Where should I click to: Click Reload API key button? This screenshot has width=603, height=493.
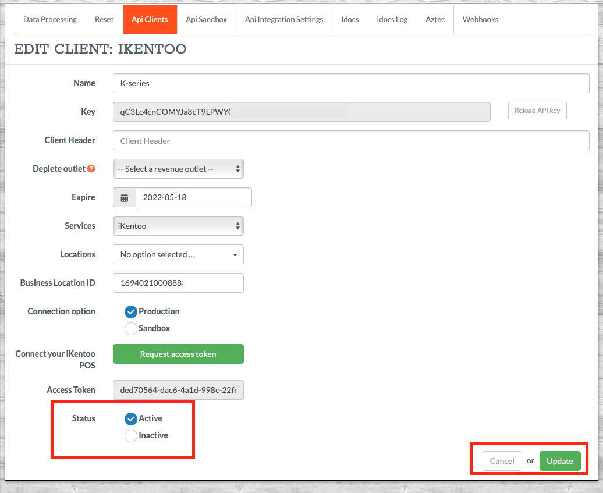(x=537, y=111)
